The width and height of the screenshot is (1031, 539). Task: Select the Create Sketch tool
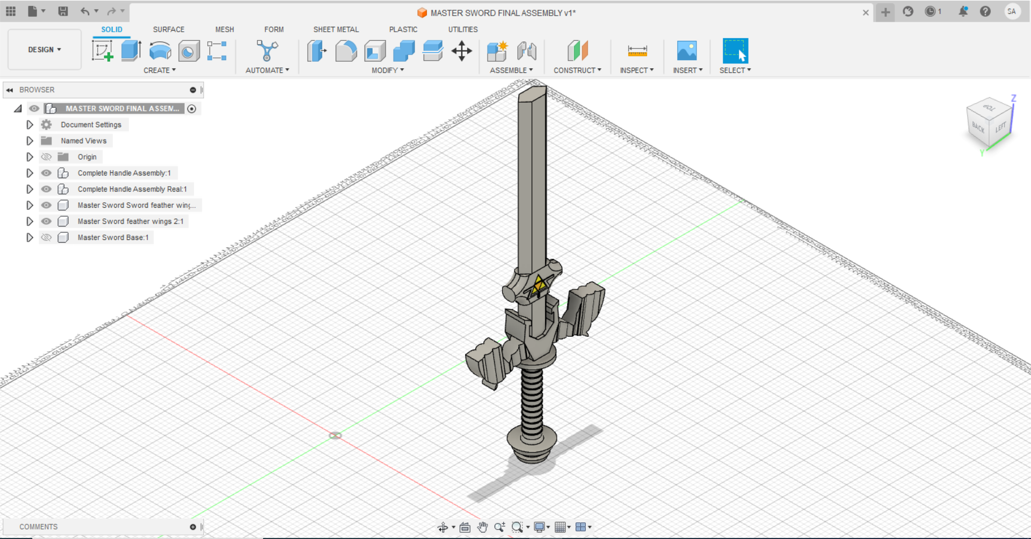coord(102,51)
